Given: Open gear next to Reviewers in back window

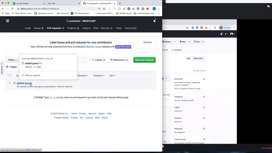Looking at the screenshot, I should tap(204, 79).
